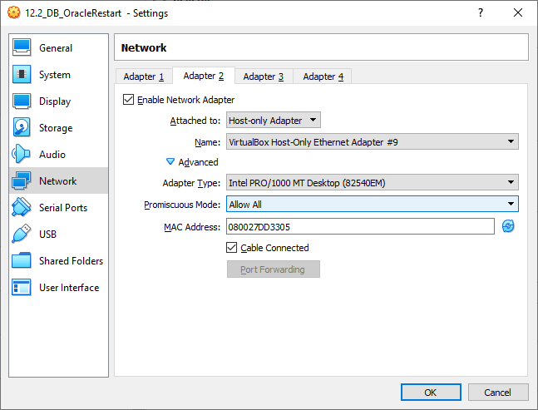The height and width of the screenshot is (410, 538).
Task: Open the Display monitor icon
Action: point(22,101)
